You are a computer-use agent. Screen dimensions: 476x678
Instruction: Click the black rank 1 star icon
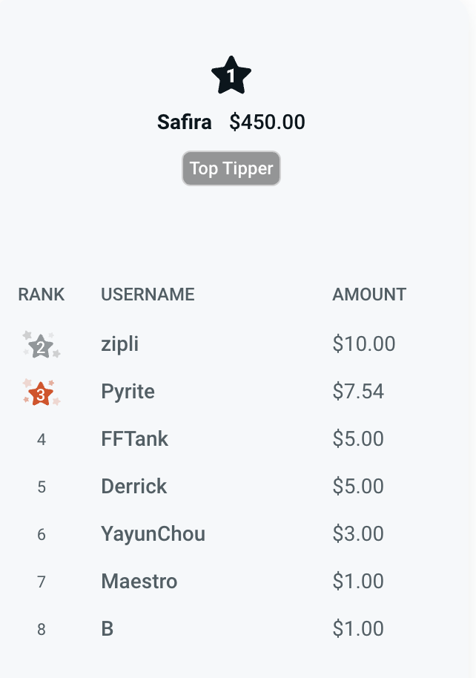[231, 76]
